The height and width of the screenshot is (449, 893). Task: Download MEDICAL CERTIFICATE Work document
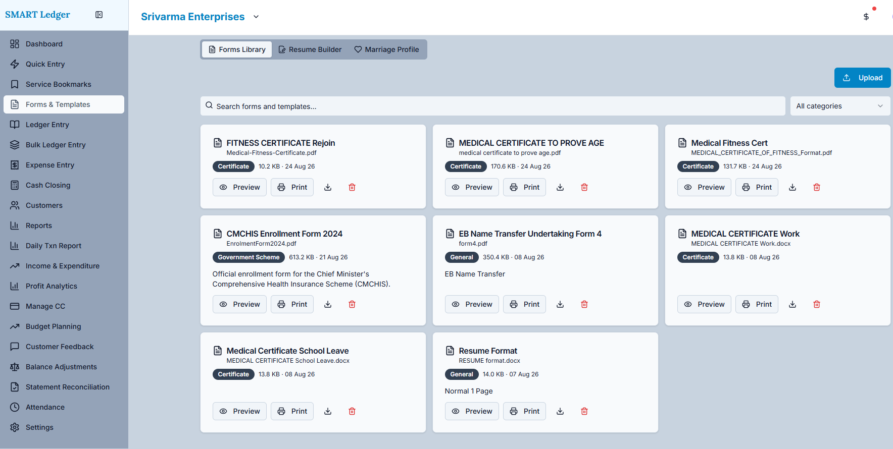[x=792, y=304]
